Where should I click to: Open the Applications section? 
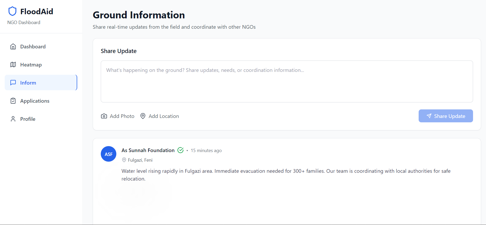pos(35,101)
